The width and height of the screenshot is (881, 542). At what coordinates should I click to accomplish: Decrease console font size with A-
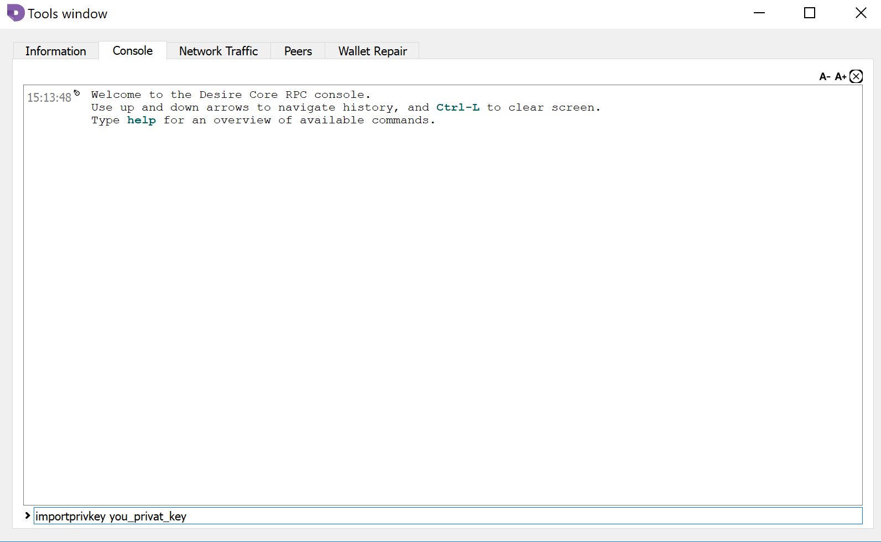[x=825, y=77]
